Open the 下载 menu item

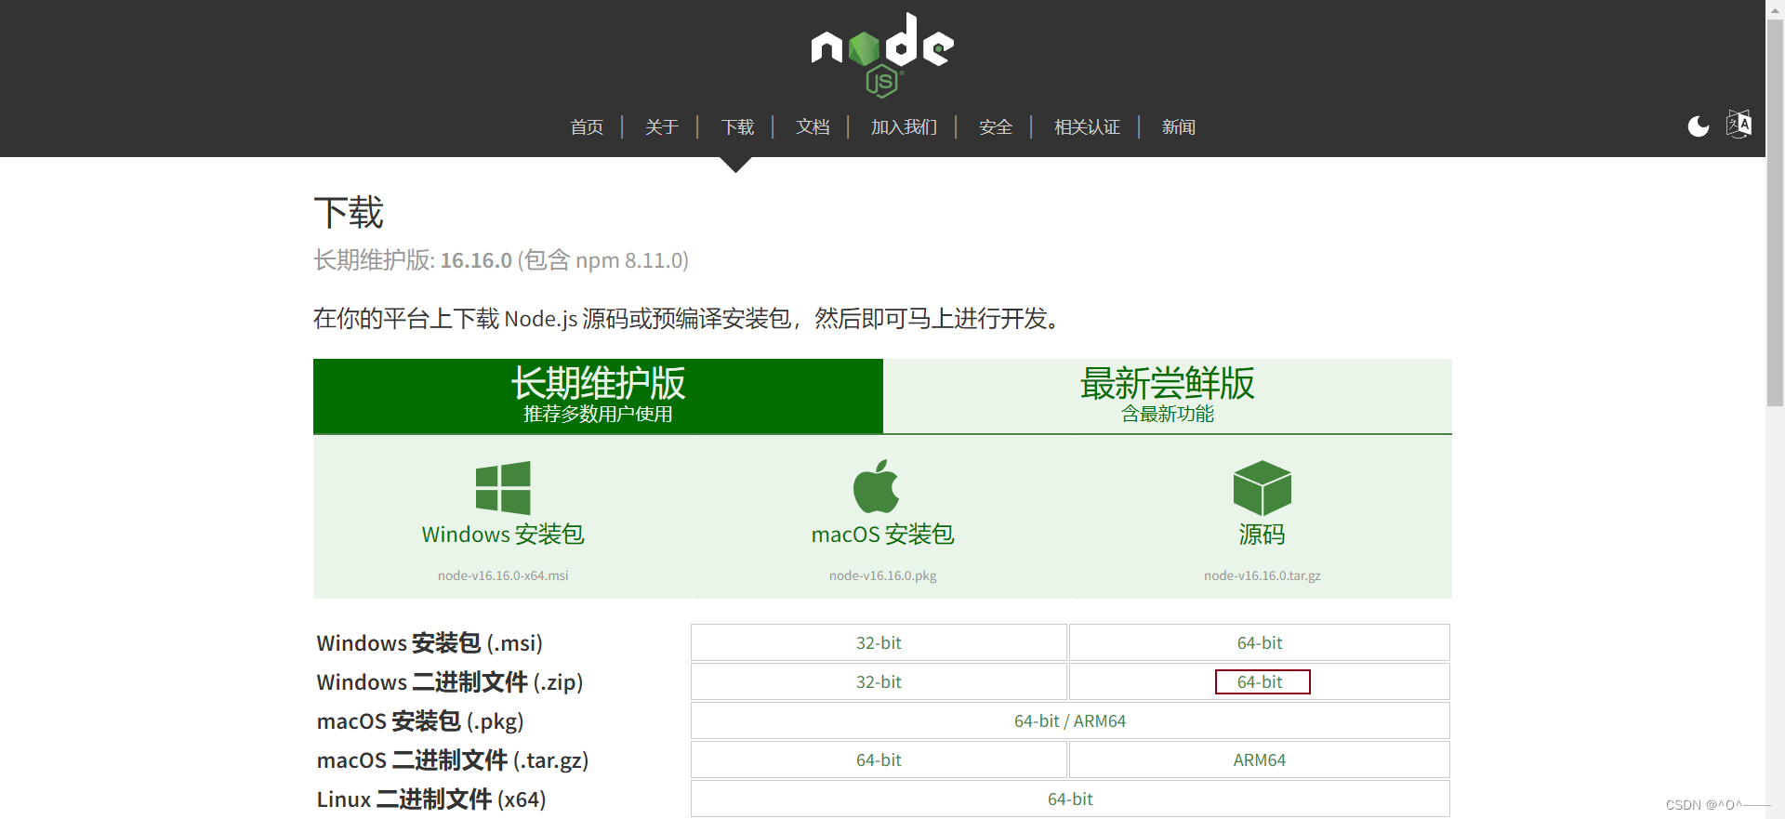(737, 127)
